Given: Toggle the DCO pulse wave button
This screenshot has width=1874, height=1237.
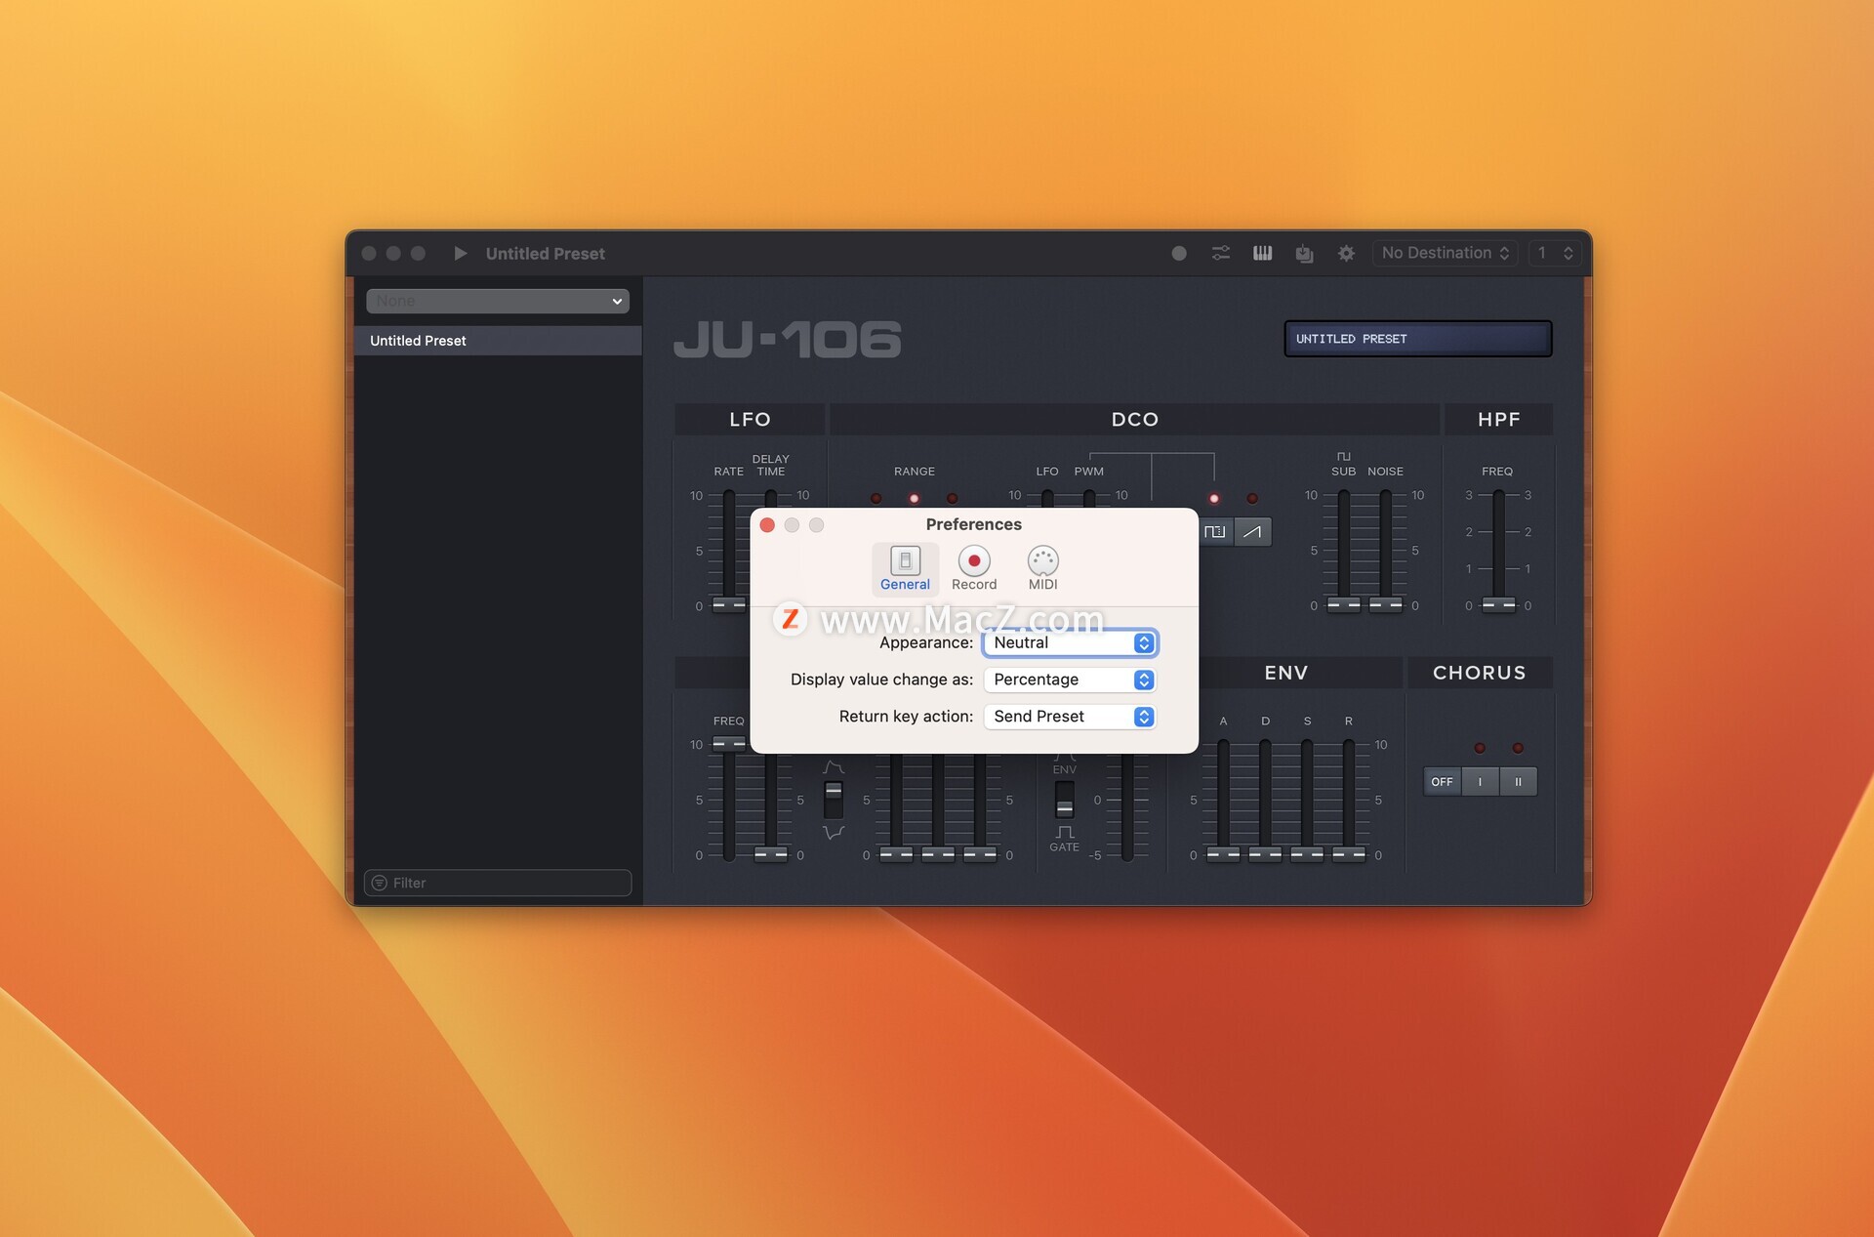Looking at the screenshot, I should pyautogui.click(x=1215, y=532).
